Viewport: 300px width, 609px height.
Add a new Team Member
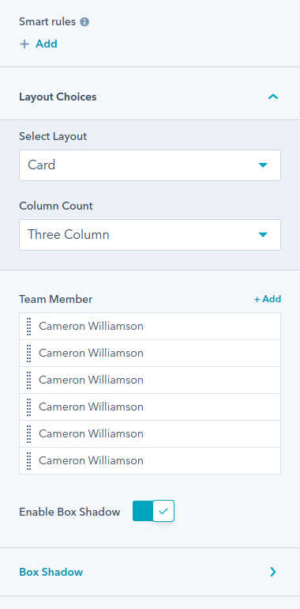click(268, 299)
